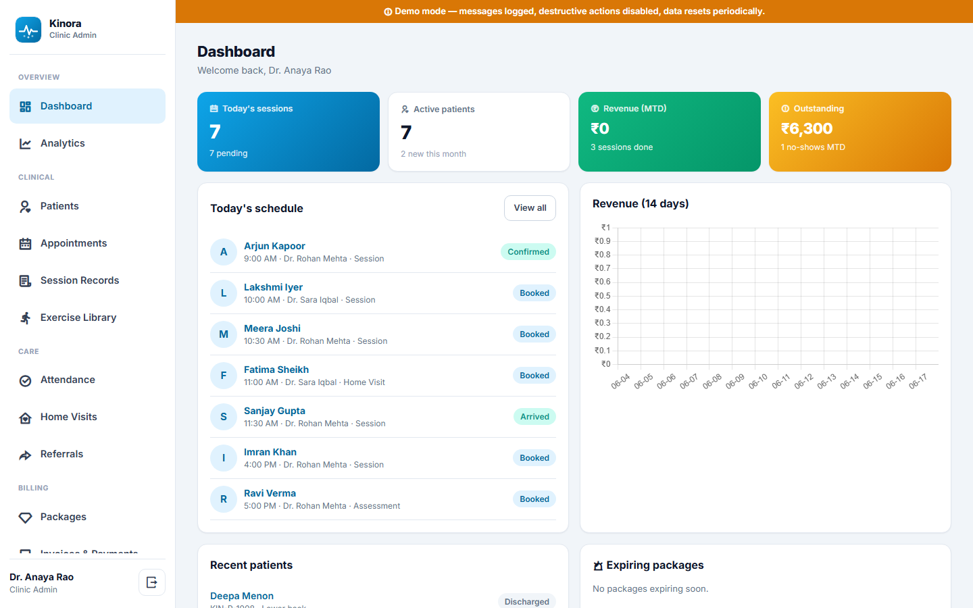Open Imran Khan's patient link
This screenshot has height=608, width=973.
[x=270, y=452]
